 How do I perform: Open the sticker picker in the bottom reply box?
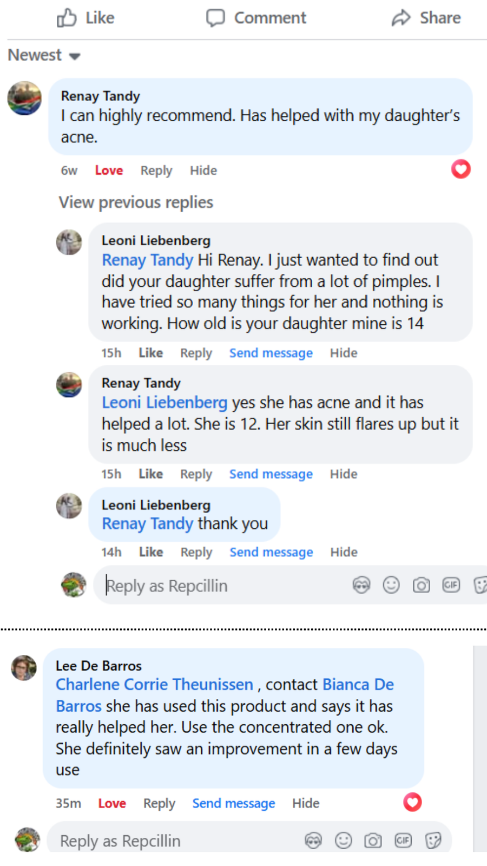[433, 840]
